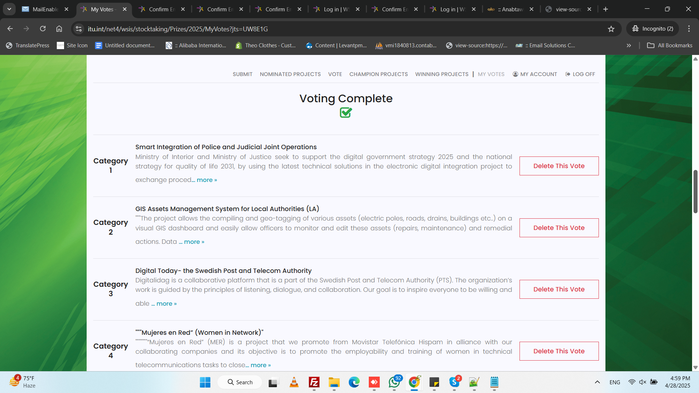Open All Bookmarks folder
The image size is (699, 393).
(670, 45)
